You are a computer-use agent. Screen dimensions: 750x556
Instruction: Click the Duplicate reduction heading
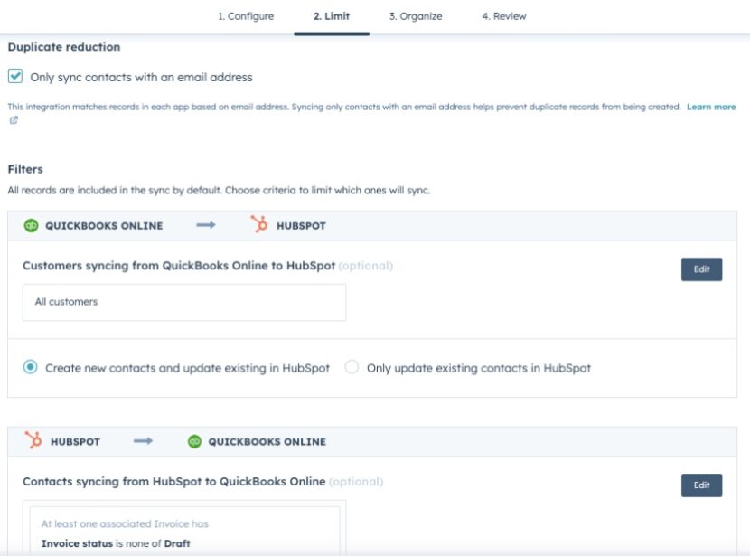[x=63, y=46]
